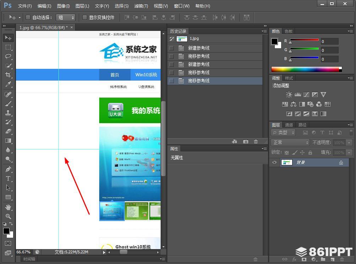Select the Crop tool
The image size is (356, 264).
pyautogui.click(x=8, y=75)
